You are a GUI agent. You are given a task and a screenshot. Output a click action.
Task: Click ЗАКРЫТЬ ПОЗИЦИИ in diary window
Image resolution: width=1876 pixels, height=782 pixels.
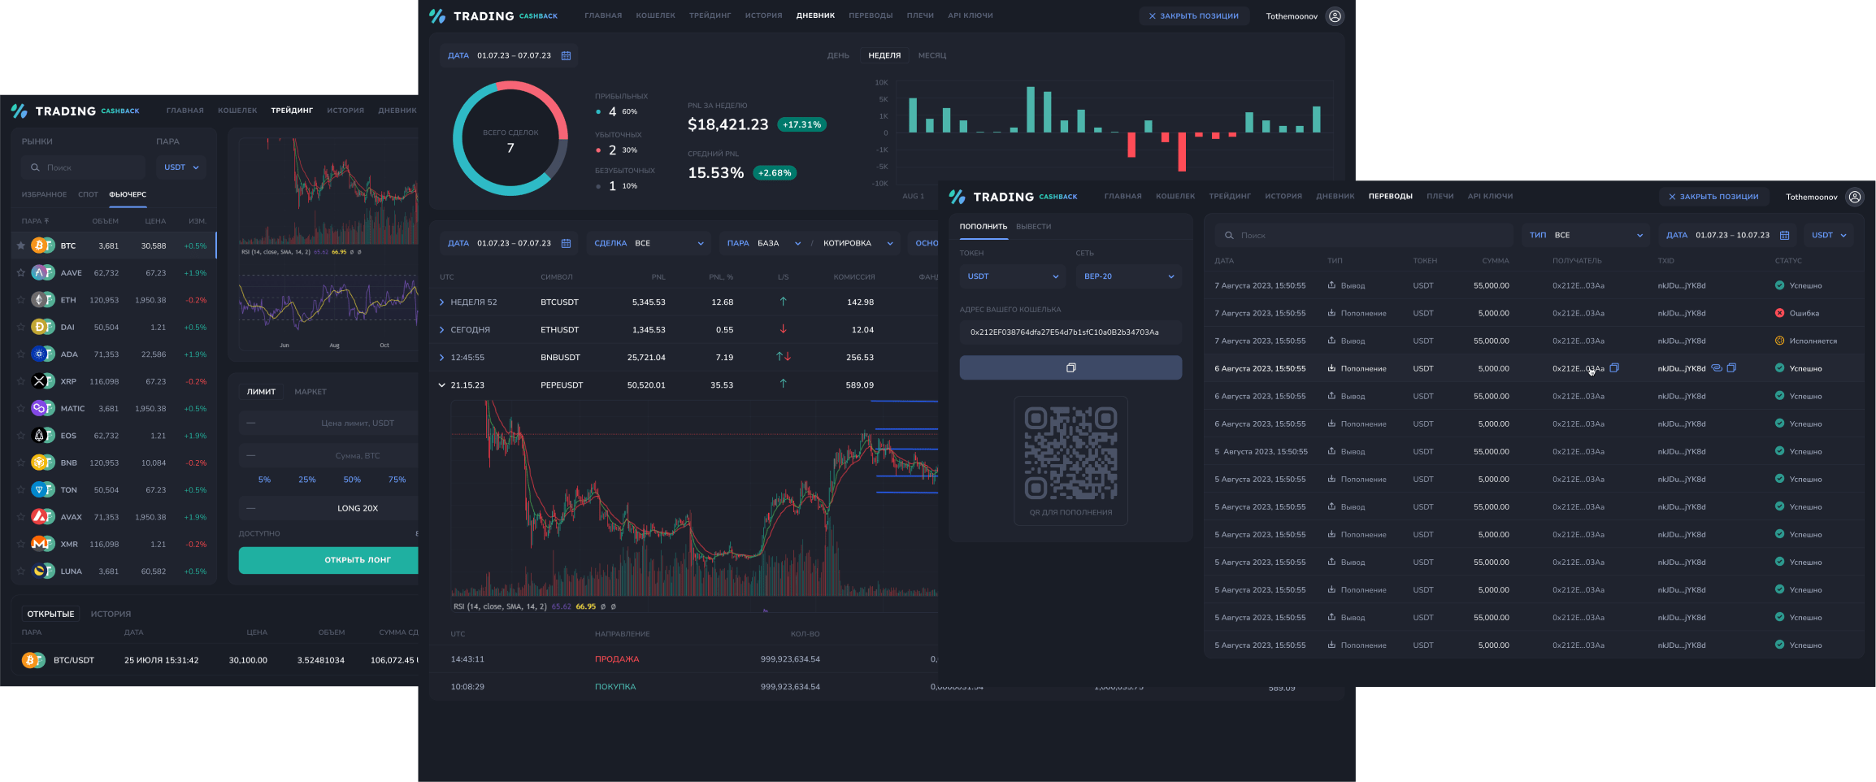(1193, 15)
